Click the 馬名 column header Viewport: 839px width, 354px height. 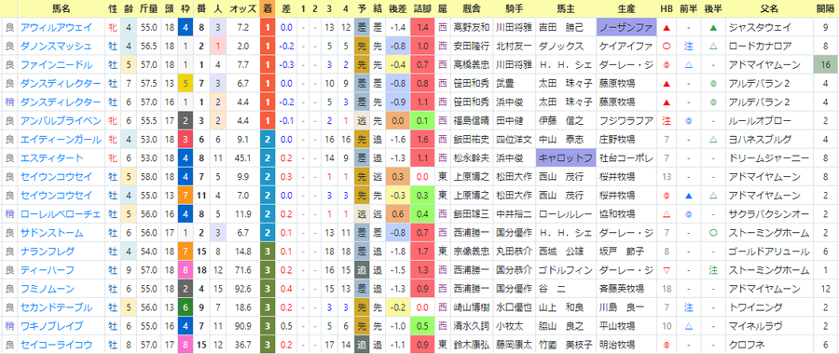(61, 8)
